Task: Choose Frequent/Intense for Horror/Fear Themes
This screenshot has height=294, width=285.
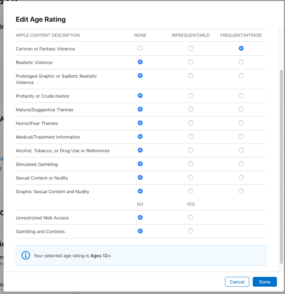Action: [241, 123]
